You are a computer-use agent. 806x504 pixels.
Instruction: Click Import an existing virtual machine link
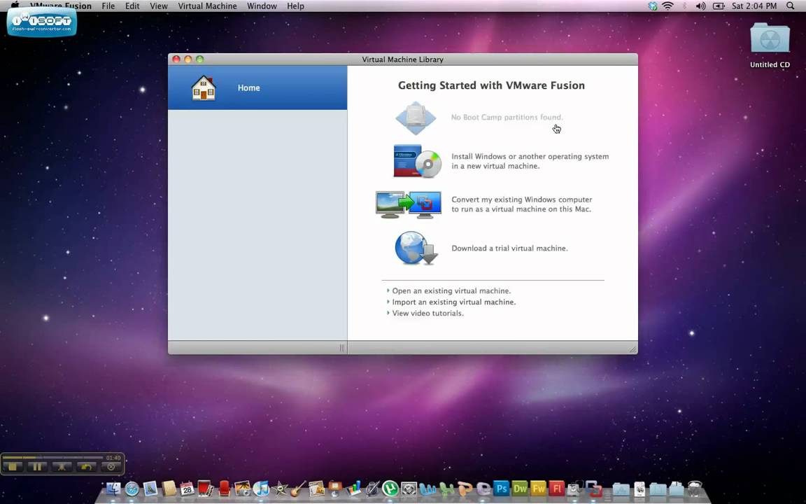(x=454, y=302)
